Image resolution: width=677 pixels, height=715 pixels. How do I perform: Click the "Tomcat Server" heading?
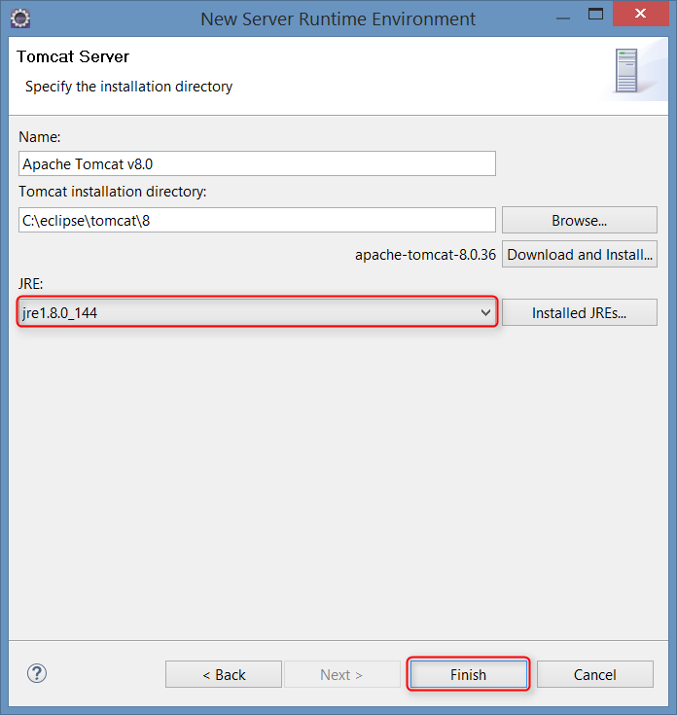click(x=73, y=56)
